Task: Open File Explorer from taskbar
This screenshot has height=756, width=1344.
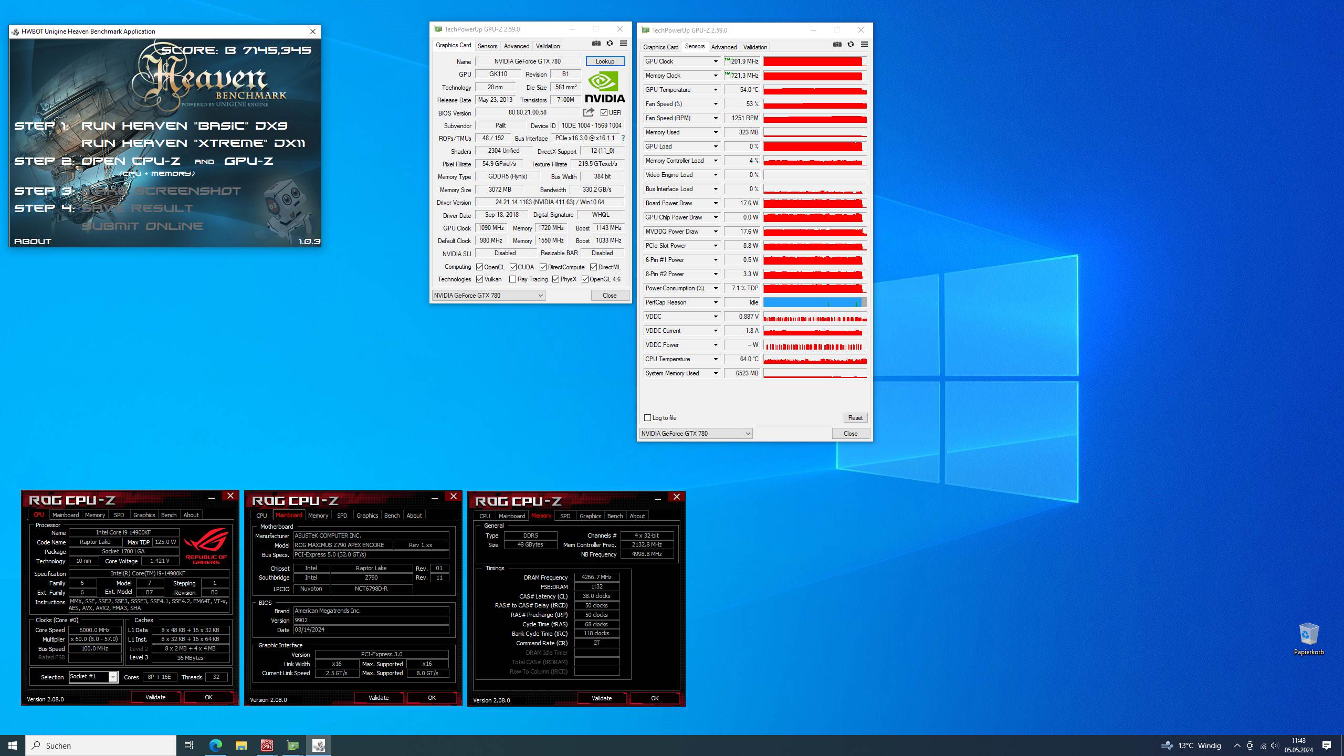Action: pos(241,745)
